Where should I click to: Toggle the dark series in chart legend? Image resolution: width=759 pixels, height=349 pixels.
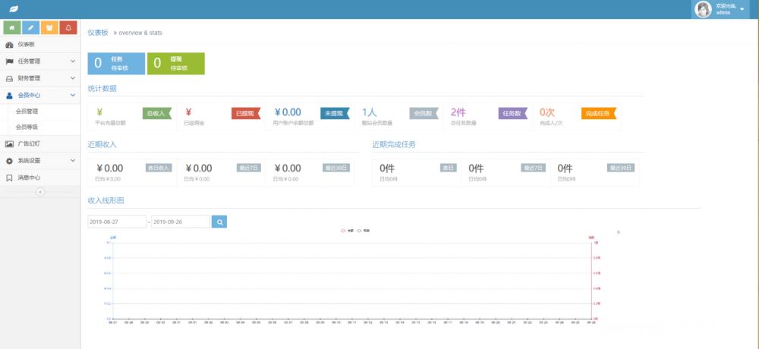tap(363, 230)
